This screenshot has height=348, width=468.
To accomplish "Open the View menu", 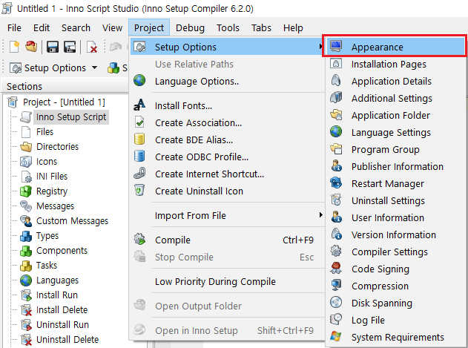I will [x=112, y=27].
